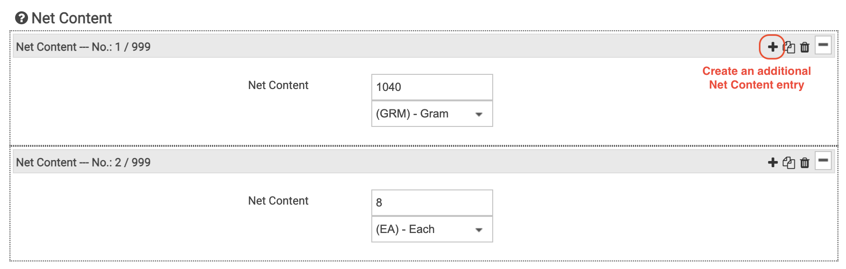846x269 pixels.
Task: Click the help question mark icon
Action: click(21, 18)
